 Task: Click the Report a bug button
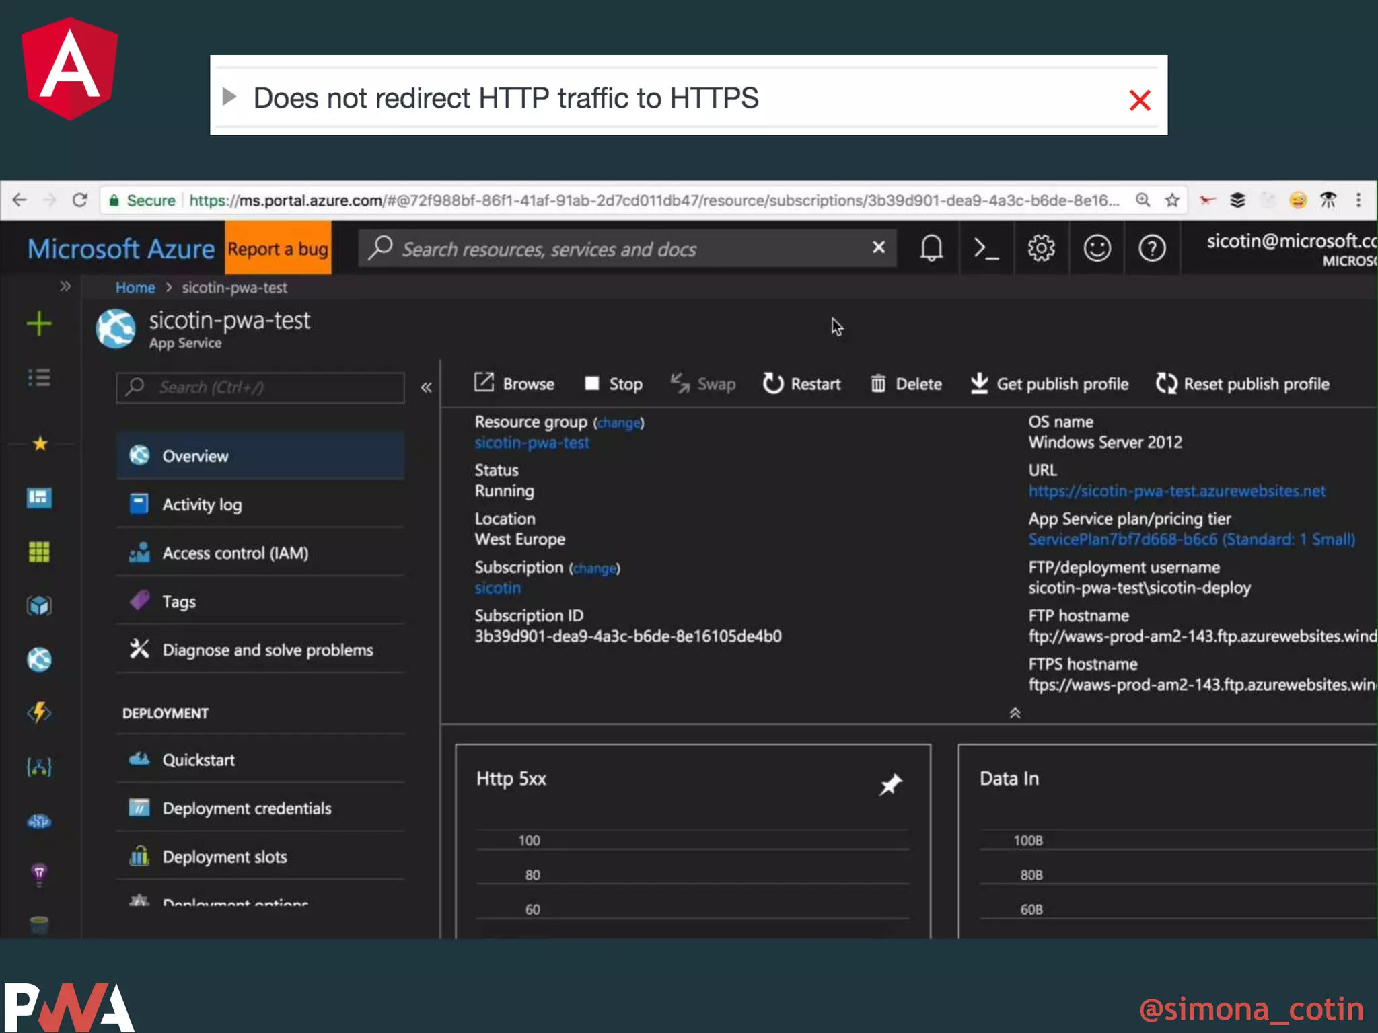pyautogui.click(x=278, y=249)
